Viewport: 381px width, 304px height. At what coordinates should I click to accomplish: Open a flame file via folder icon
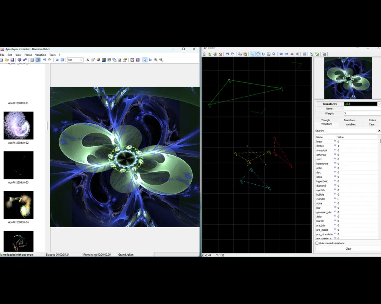[x=7, y=60]
